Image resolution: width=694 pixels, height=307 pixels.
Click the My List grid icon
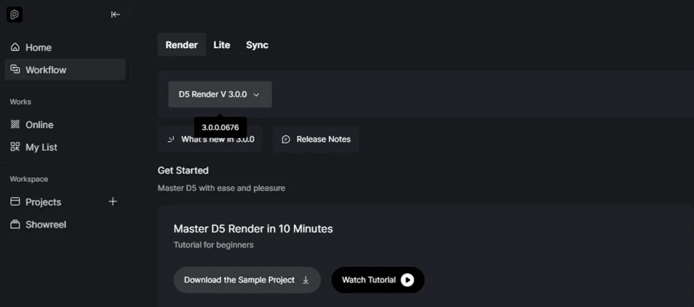15,147
